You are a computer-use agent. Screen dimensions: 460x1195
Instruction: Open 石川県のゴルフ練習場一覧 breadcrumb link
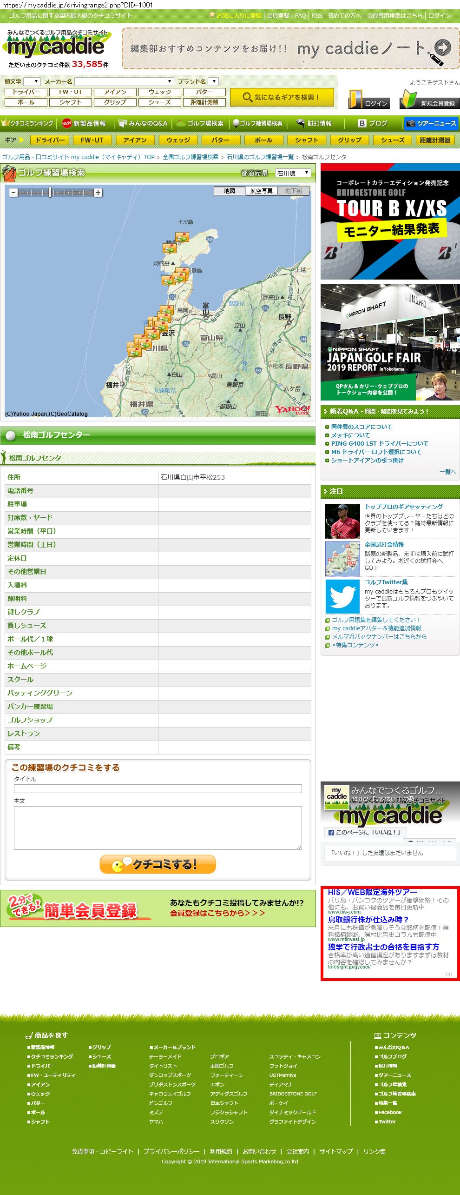[260, 157]
